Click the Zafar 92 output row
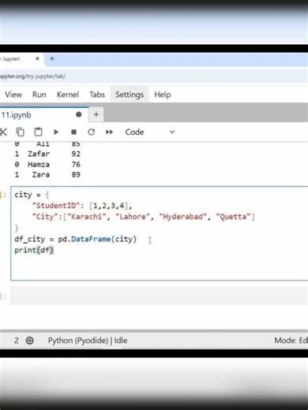The image size is (308, 410). (x=47, y=154)
